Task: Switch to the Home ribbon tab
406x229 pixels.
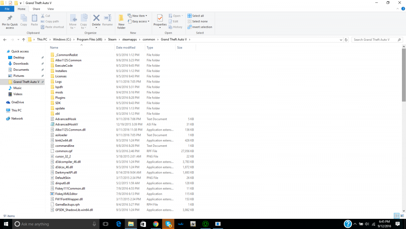Action: pyautogui.click(x=22, y=9)
